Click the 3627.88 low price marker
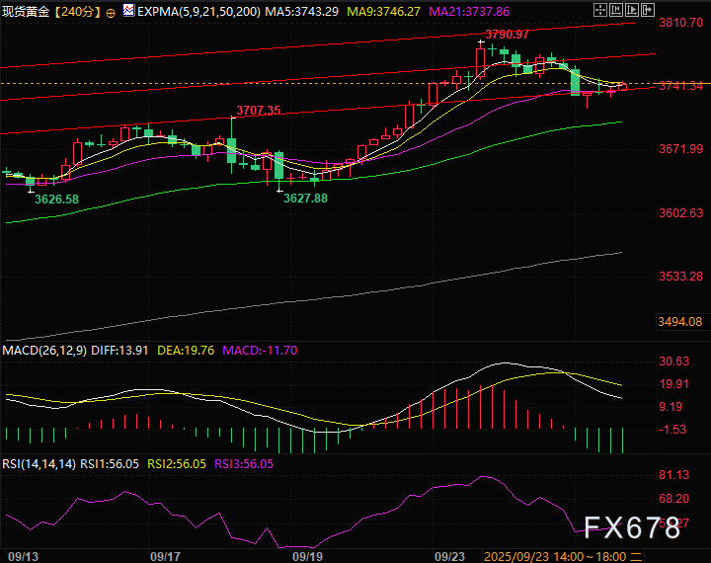The width and height of the screenshot is (711, 563). pos(305,199)
